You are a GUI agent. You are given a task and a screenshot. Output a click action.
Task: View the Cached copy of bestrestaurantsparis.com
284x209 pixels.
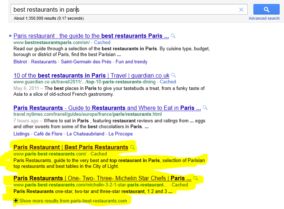[102, 42]
